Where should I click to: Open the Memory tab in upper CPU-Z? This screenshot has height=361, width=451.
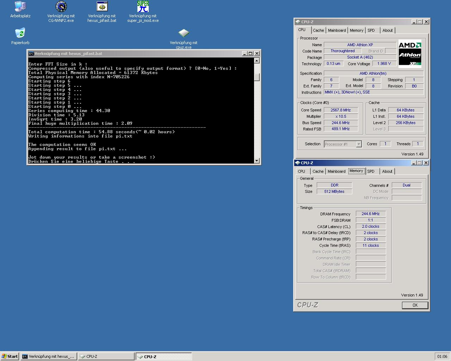point(356,31)
